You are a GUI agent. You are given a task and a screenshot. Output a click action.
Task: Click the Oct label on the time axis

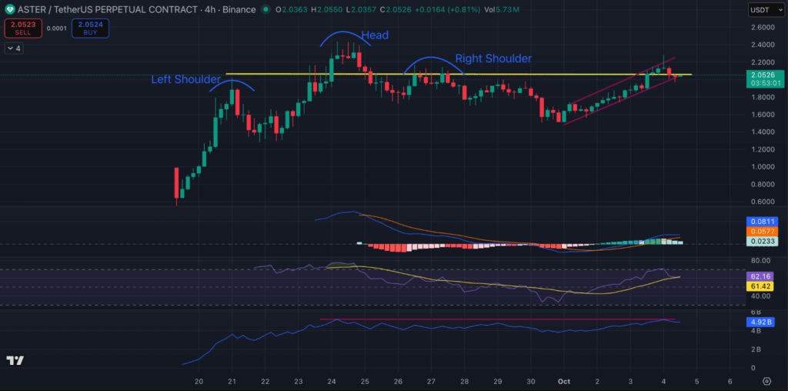[x=564, y=381]
